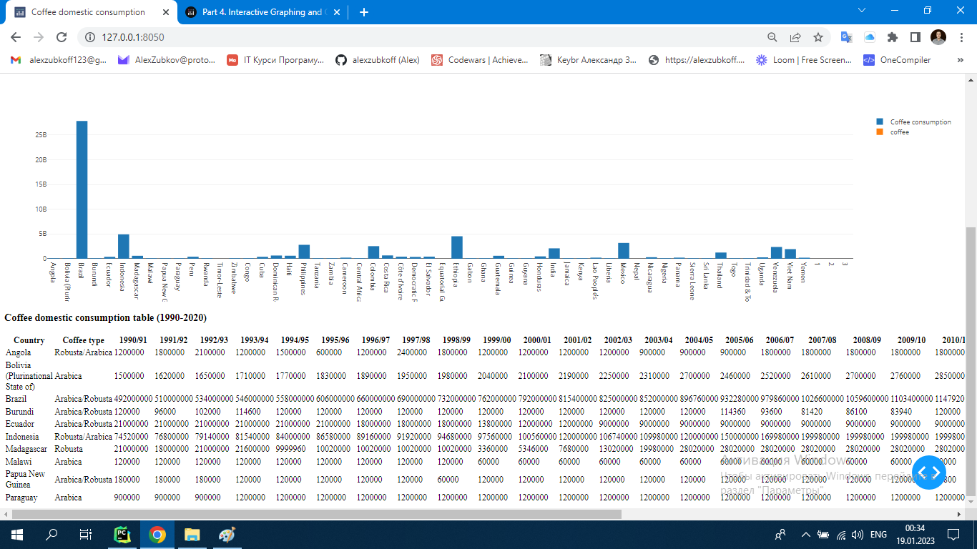This screenshot has height=549, width=977.
Task: Open Task View on taskbar
Action: pyautogui.click(x=86, y=534)
